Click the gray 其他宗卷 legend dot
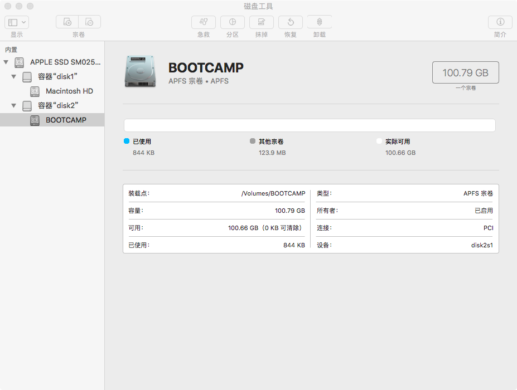This screenshot has height=390, width=517. click(253, 142)
